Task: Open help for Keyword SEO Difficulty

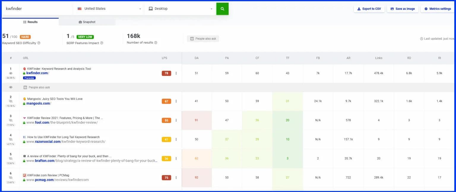Action: 39,43
